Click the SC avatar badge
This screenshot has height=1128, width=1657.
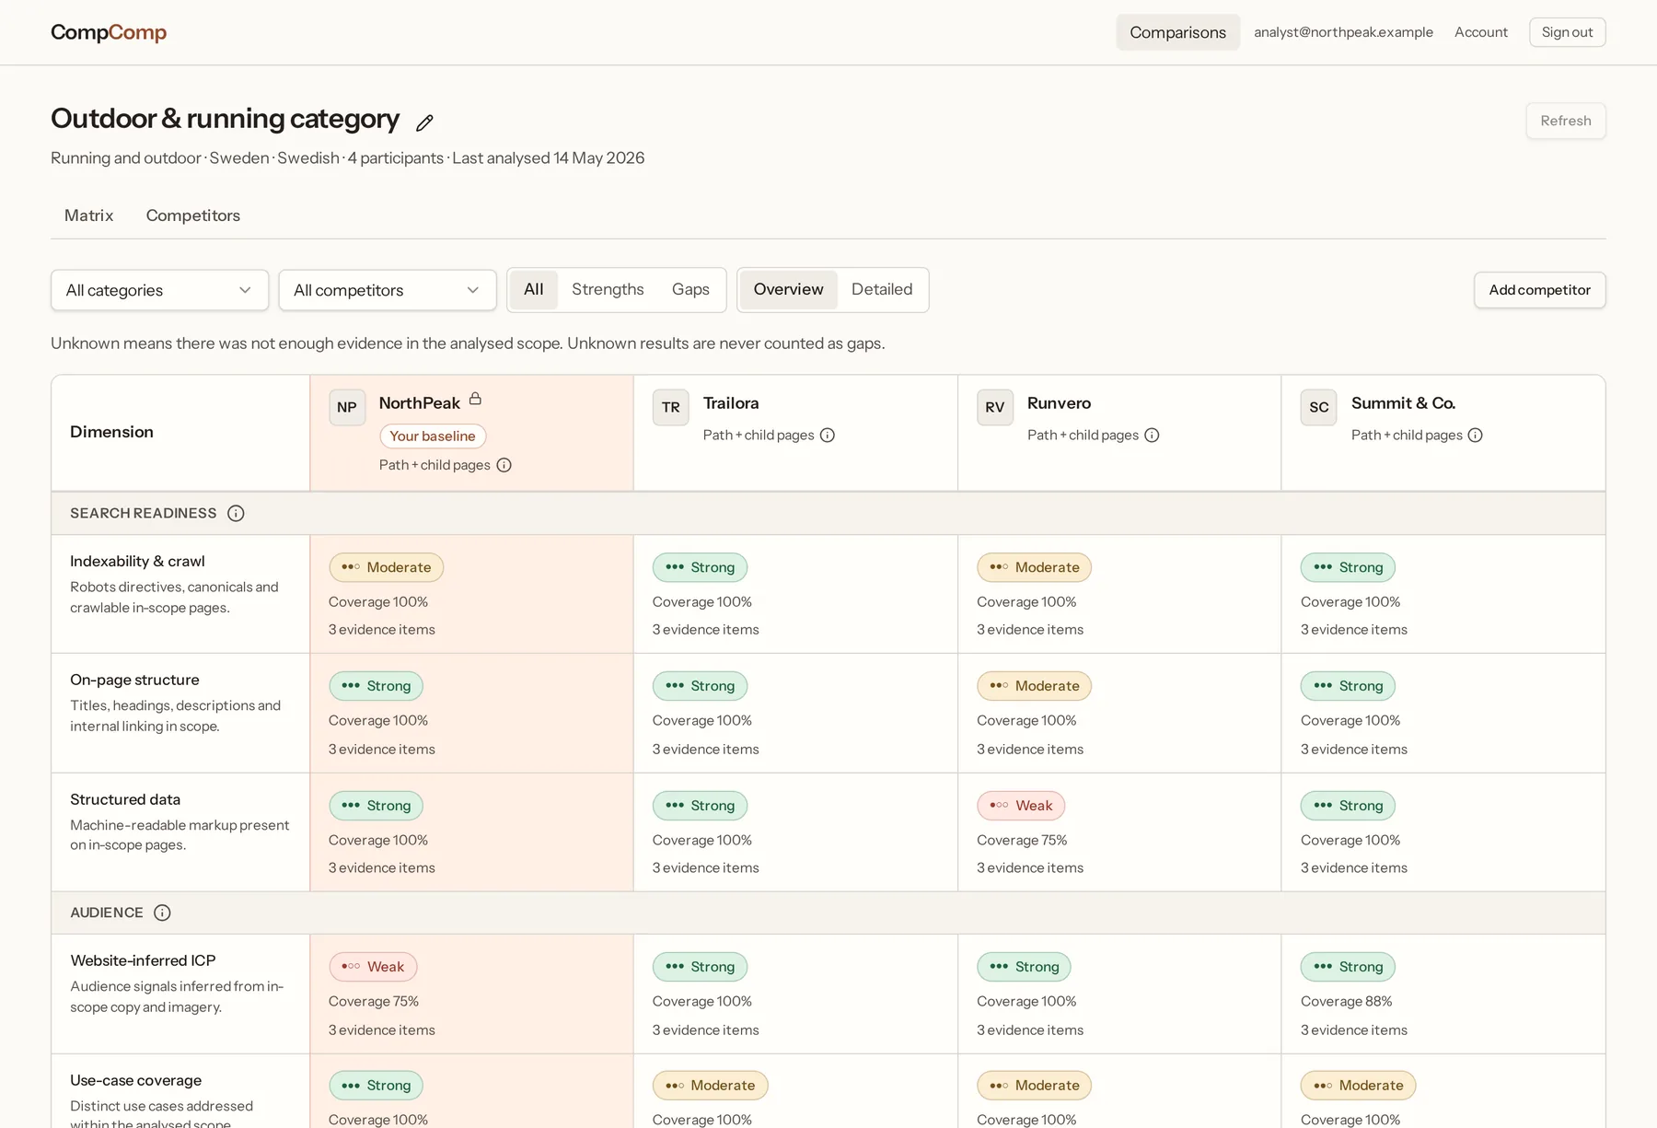click(1319, 407)
